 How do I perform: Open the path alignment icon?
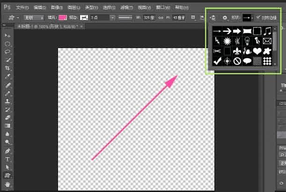tap(202, 17)
